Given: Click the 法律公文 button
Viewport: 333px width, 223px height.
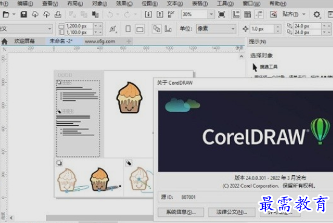Looking at the screenshot, I should pyautogui.click(x=232, y=212).
